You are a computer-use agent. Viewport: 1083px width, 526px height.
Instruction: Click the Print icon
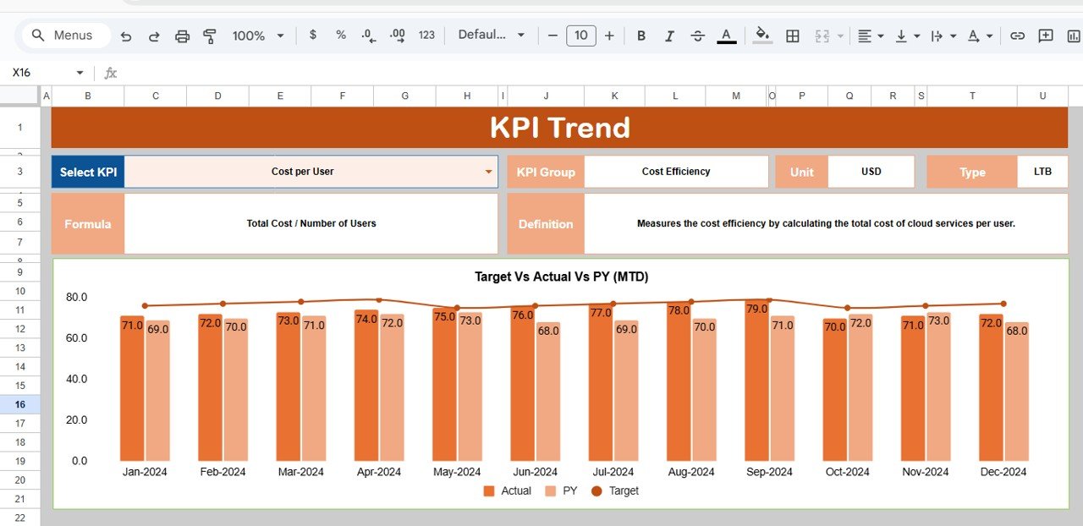(182, 36)
